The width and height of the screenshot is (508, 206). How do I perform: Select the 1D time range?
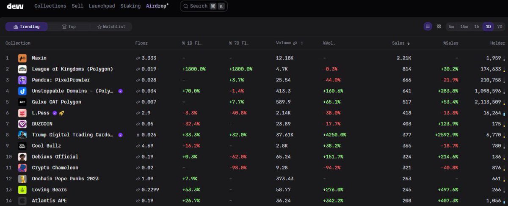click(488, 27)
